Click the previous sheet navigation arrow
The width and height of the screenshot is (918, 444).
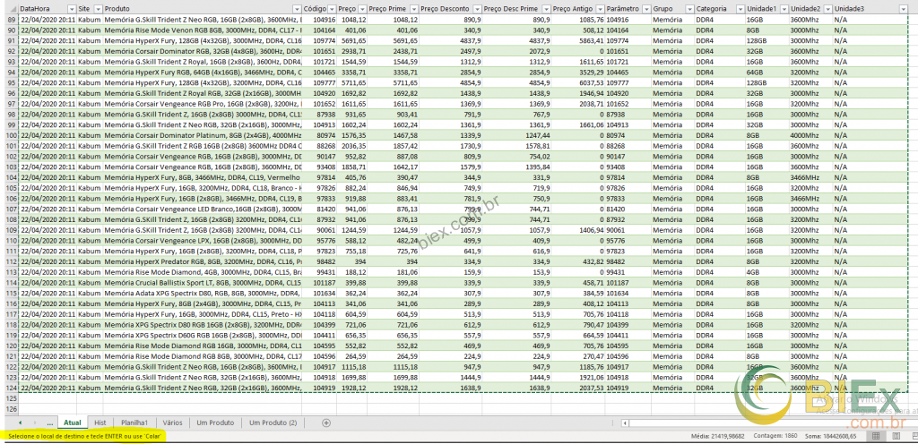[20, 423]
